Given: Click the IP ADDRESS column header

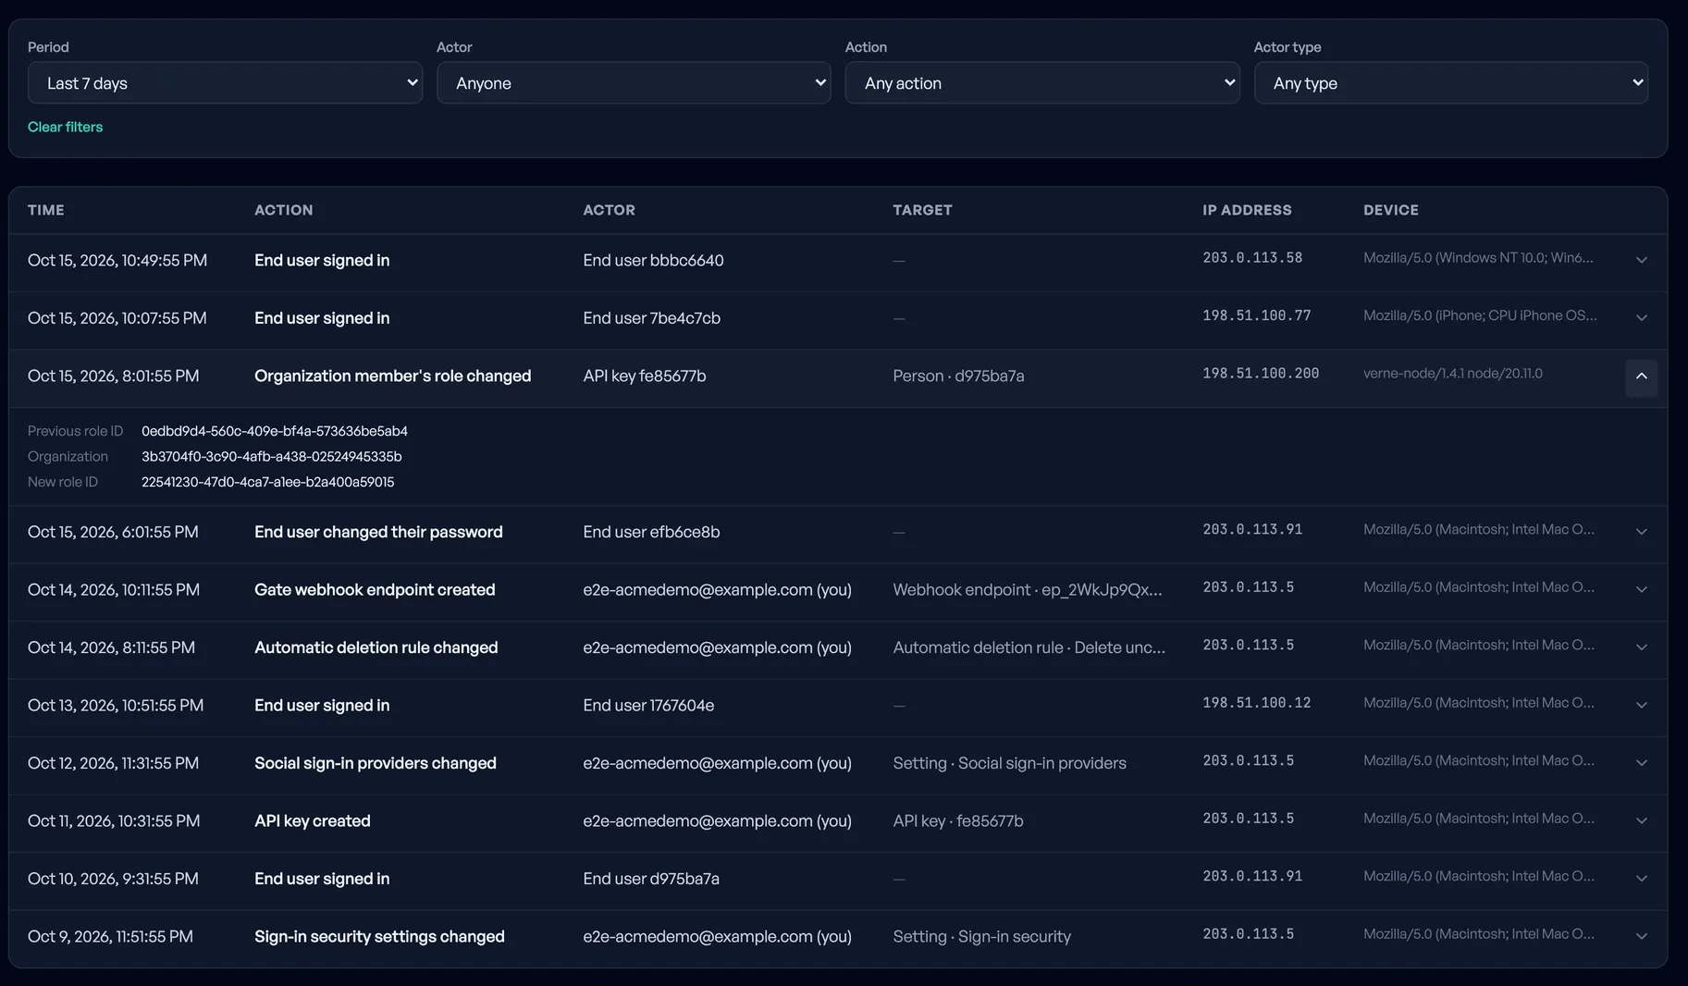Looking at the screenshot, I should pos(1247,210).
